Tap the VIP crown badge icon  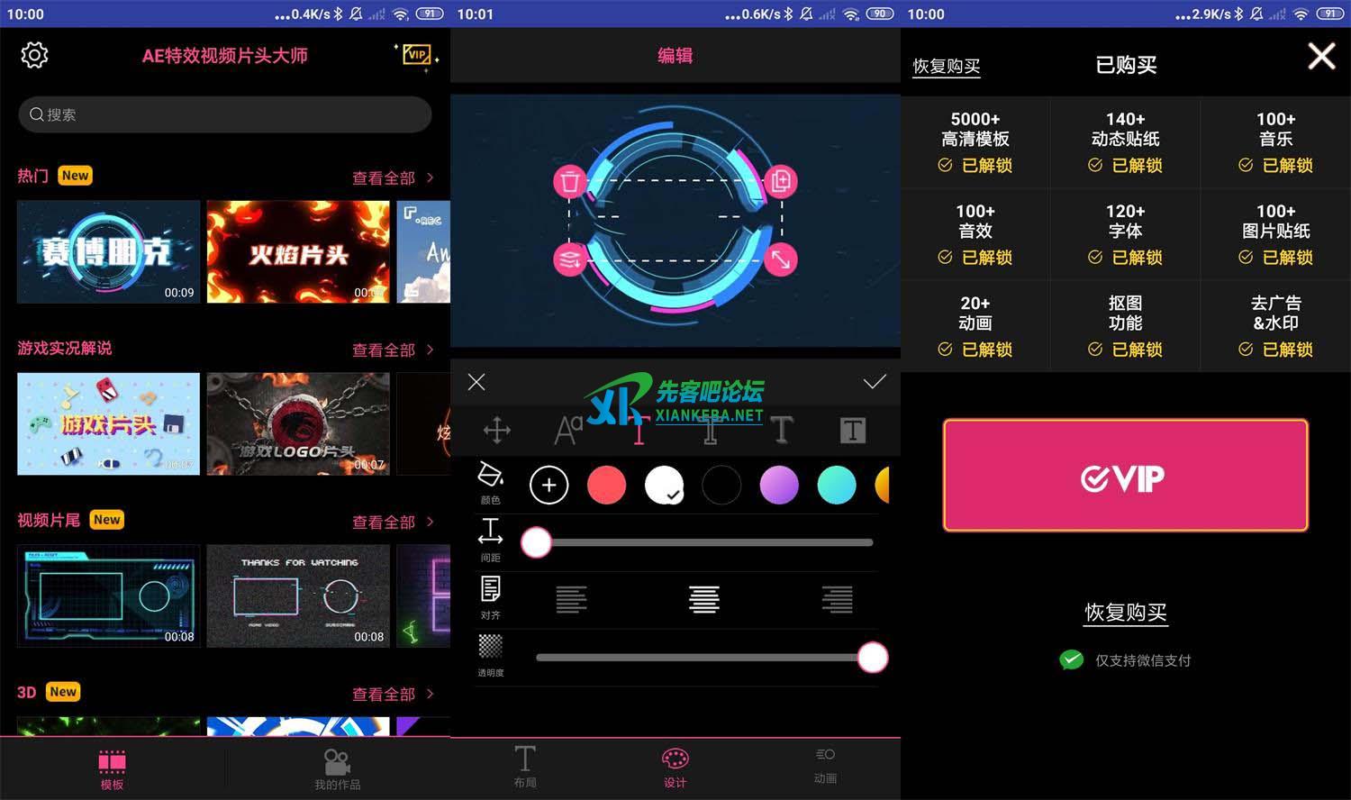pos(417,55)
